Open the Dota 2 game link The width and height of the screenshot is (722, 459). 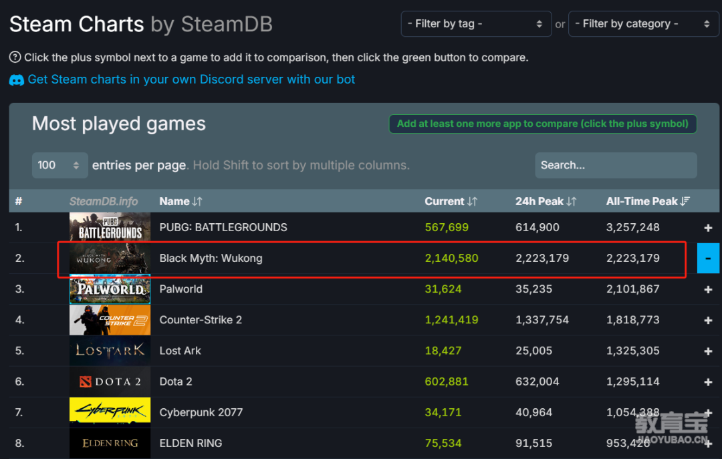pyautogui.click(x=176, y=381)
